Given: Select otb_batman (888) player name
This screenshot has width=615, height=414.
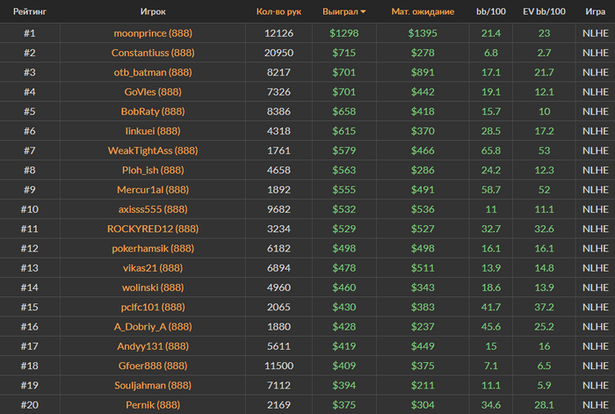Looking at the screenshot, I should (153, 72).
